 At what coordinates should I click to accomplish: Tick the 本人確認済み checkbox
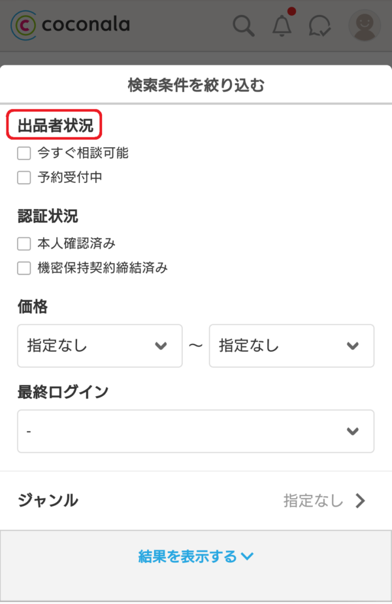[24, 244]
